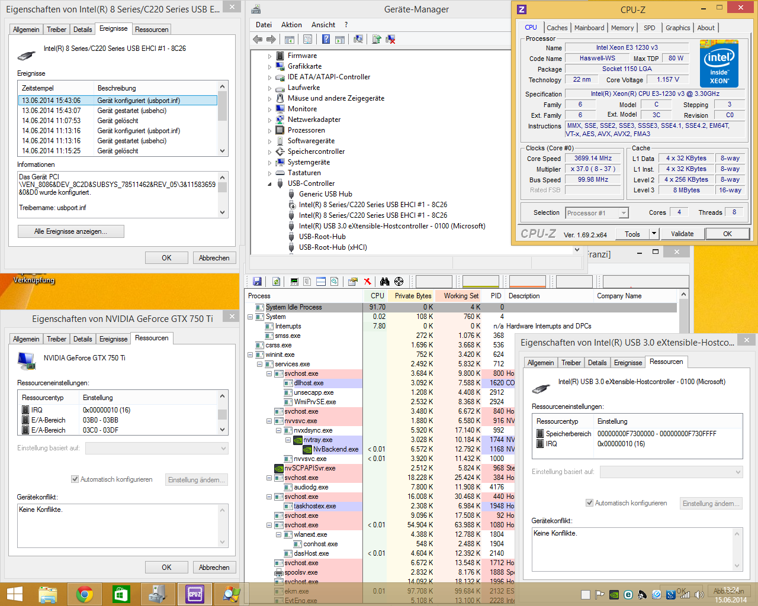
Task: Switch to the Mainboard tab in CPU-Z
Action: coord(589,28)
